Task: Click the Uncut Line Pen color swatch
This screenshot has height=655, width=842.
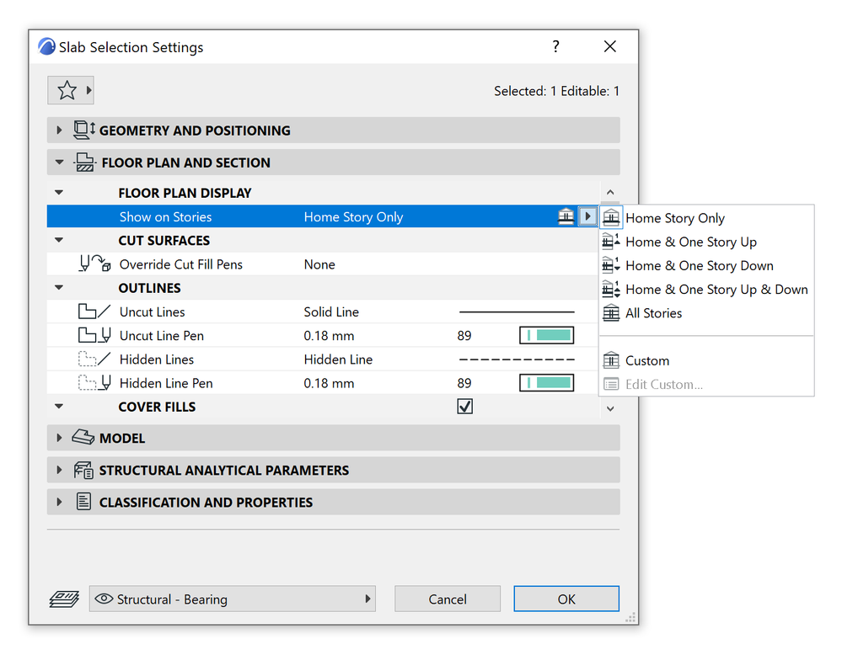Action: (x=546, y=336)
